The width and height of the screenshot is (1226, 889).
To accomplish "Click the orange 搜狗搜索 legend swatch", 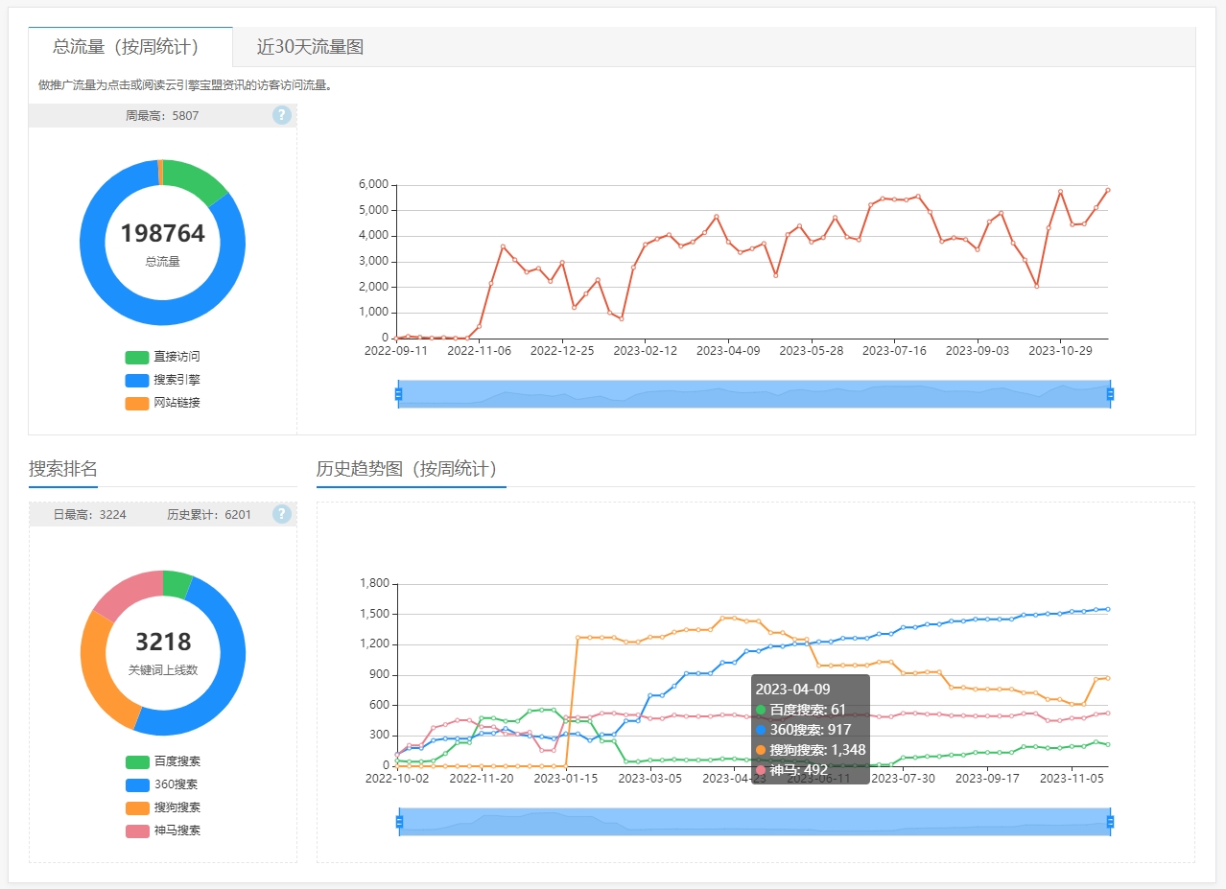I will [138, 807].
